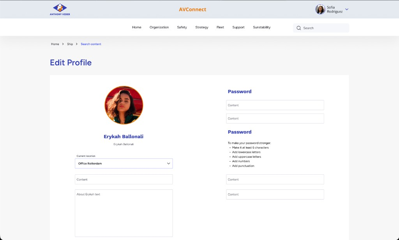Click the second Content field under first Password heading
The image size is (399, 240).
click(x=275, y=119)
